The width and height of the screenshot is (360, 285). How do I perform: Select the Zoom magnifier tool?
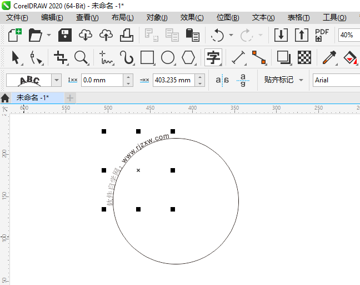(x=81, y=57)
